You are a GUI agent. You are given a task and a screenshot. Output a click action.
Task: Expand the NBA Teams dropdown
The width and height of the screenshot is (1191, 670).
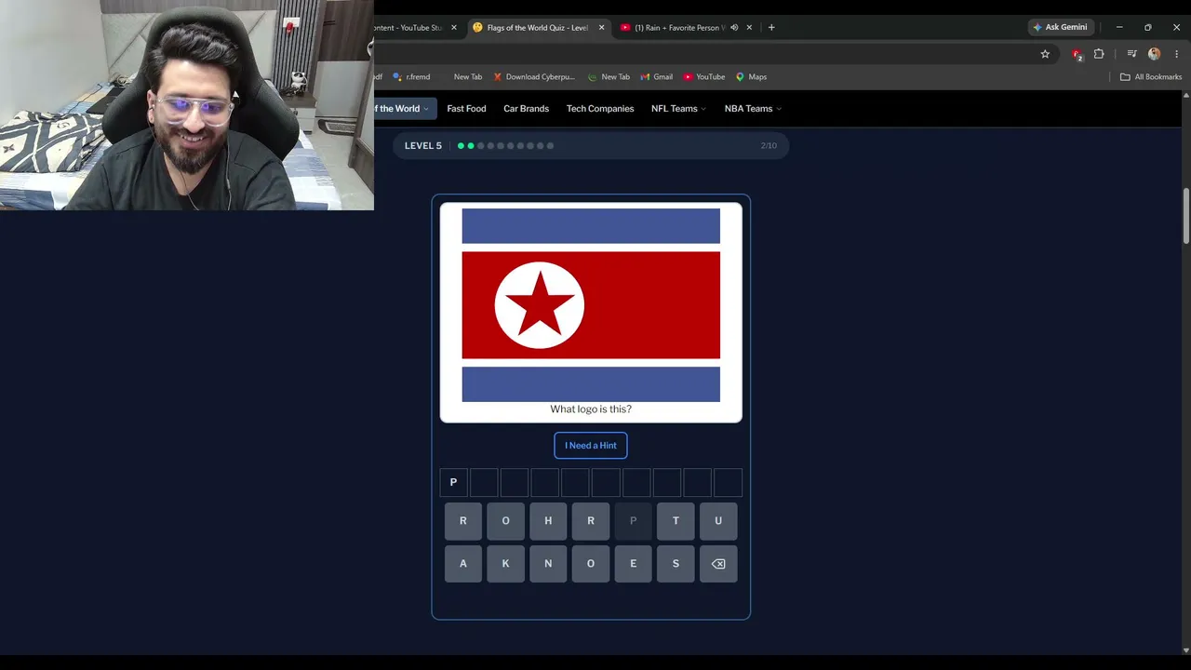click(x=753, y=109)
